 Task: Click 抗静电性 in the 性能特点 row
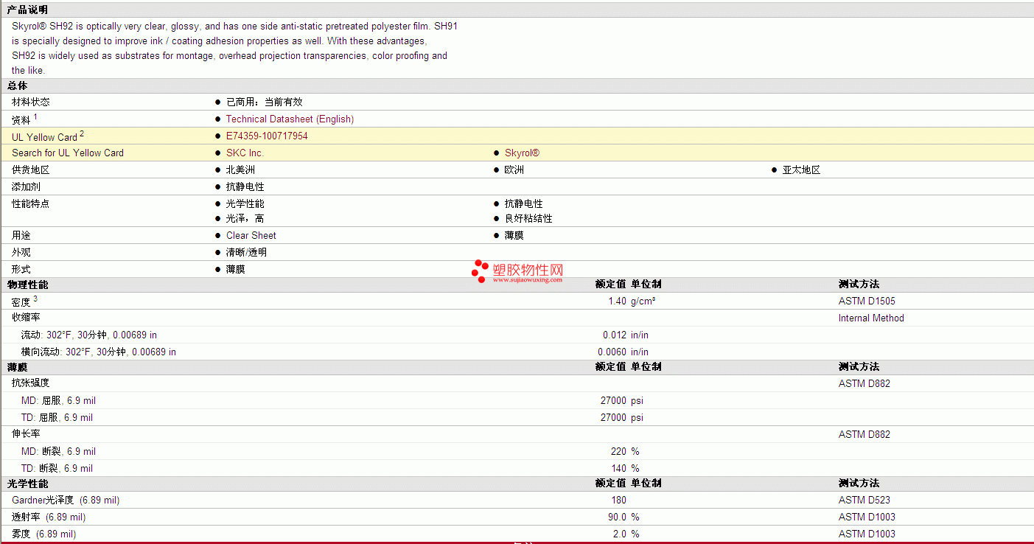[x=523, y=203]
